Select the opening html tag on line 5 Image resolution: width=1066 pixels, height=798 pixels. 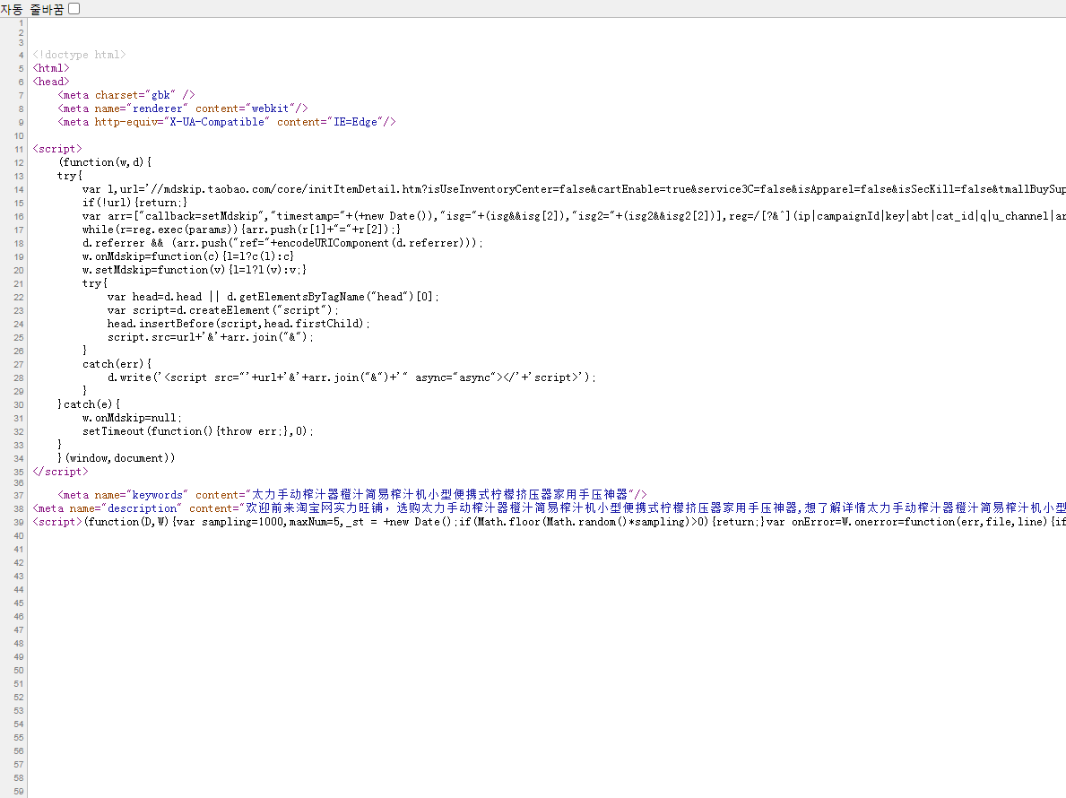(51, 68)
